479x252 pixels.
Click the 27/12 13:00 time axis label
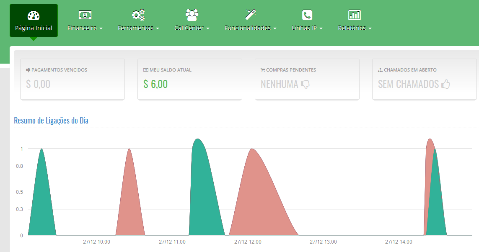point(323,242)
